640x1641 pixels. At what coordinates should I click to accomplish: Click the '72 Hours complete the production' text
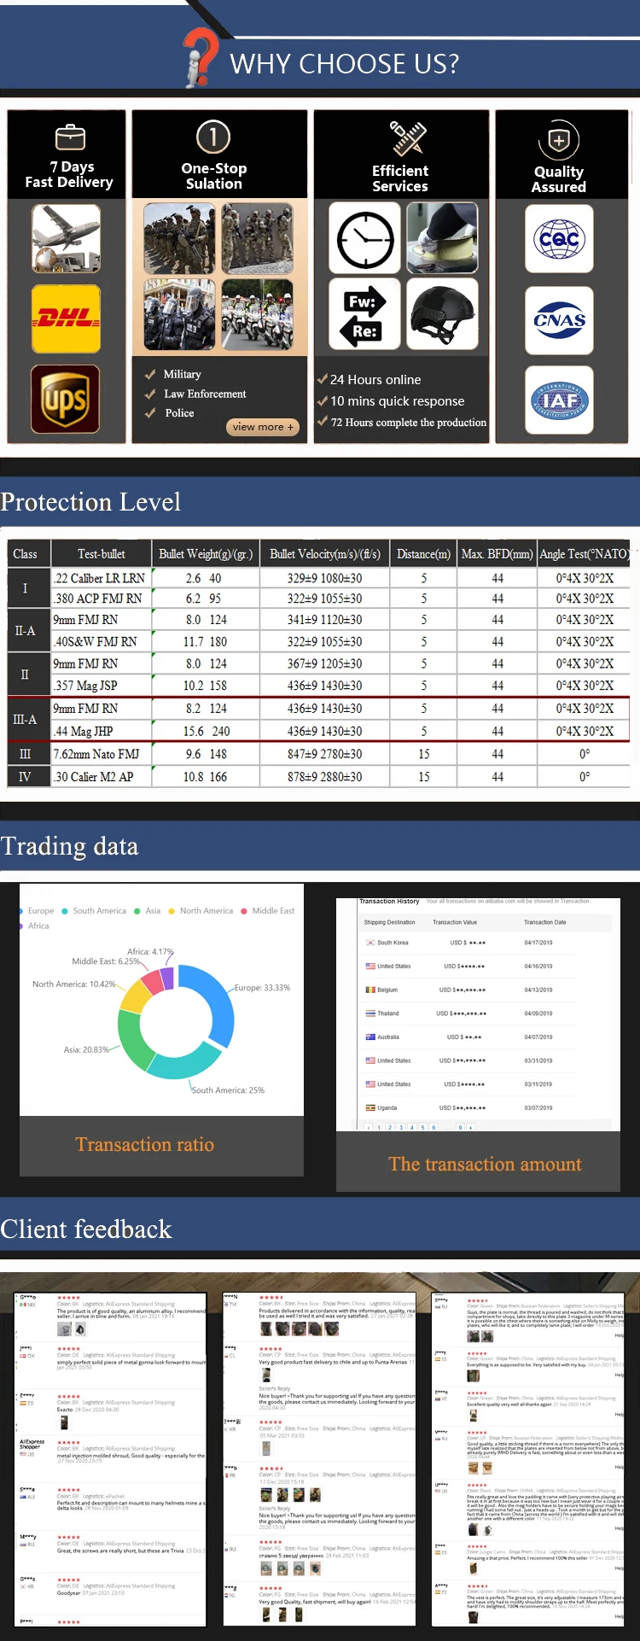(x=409, y=423)
